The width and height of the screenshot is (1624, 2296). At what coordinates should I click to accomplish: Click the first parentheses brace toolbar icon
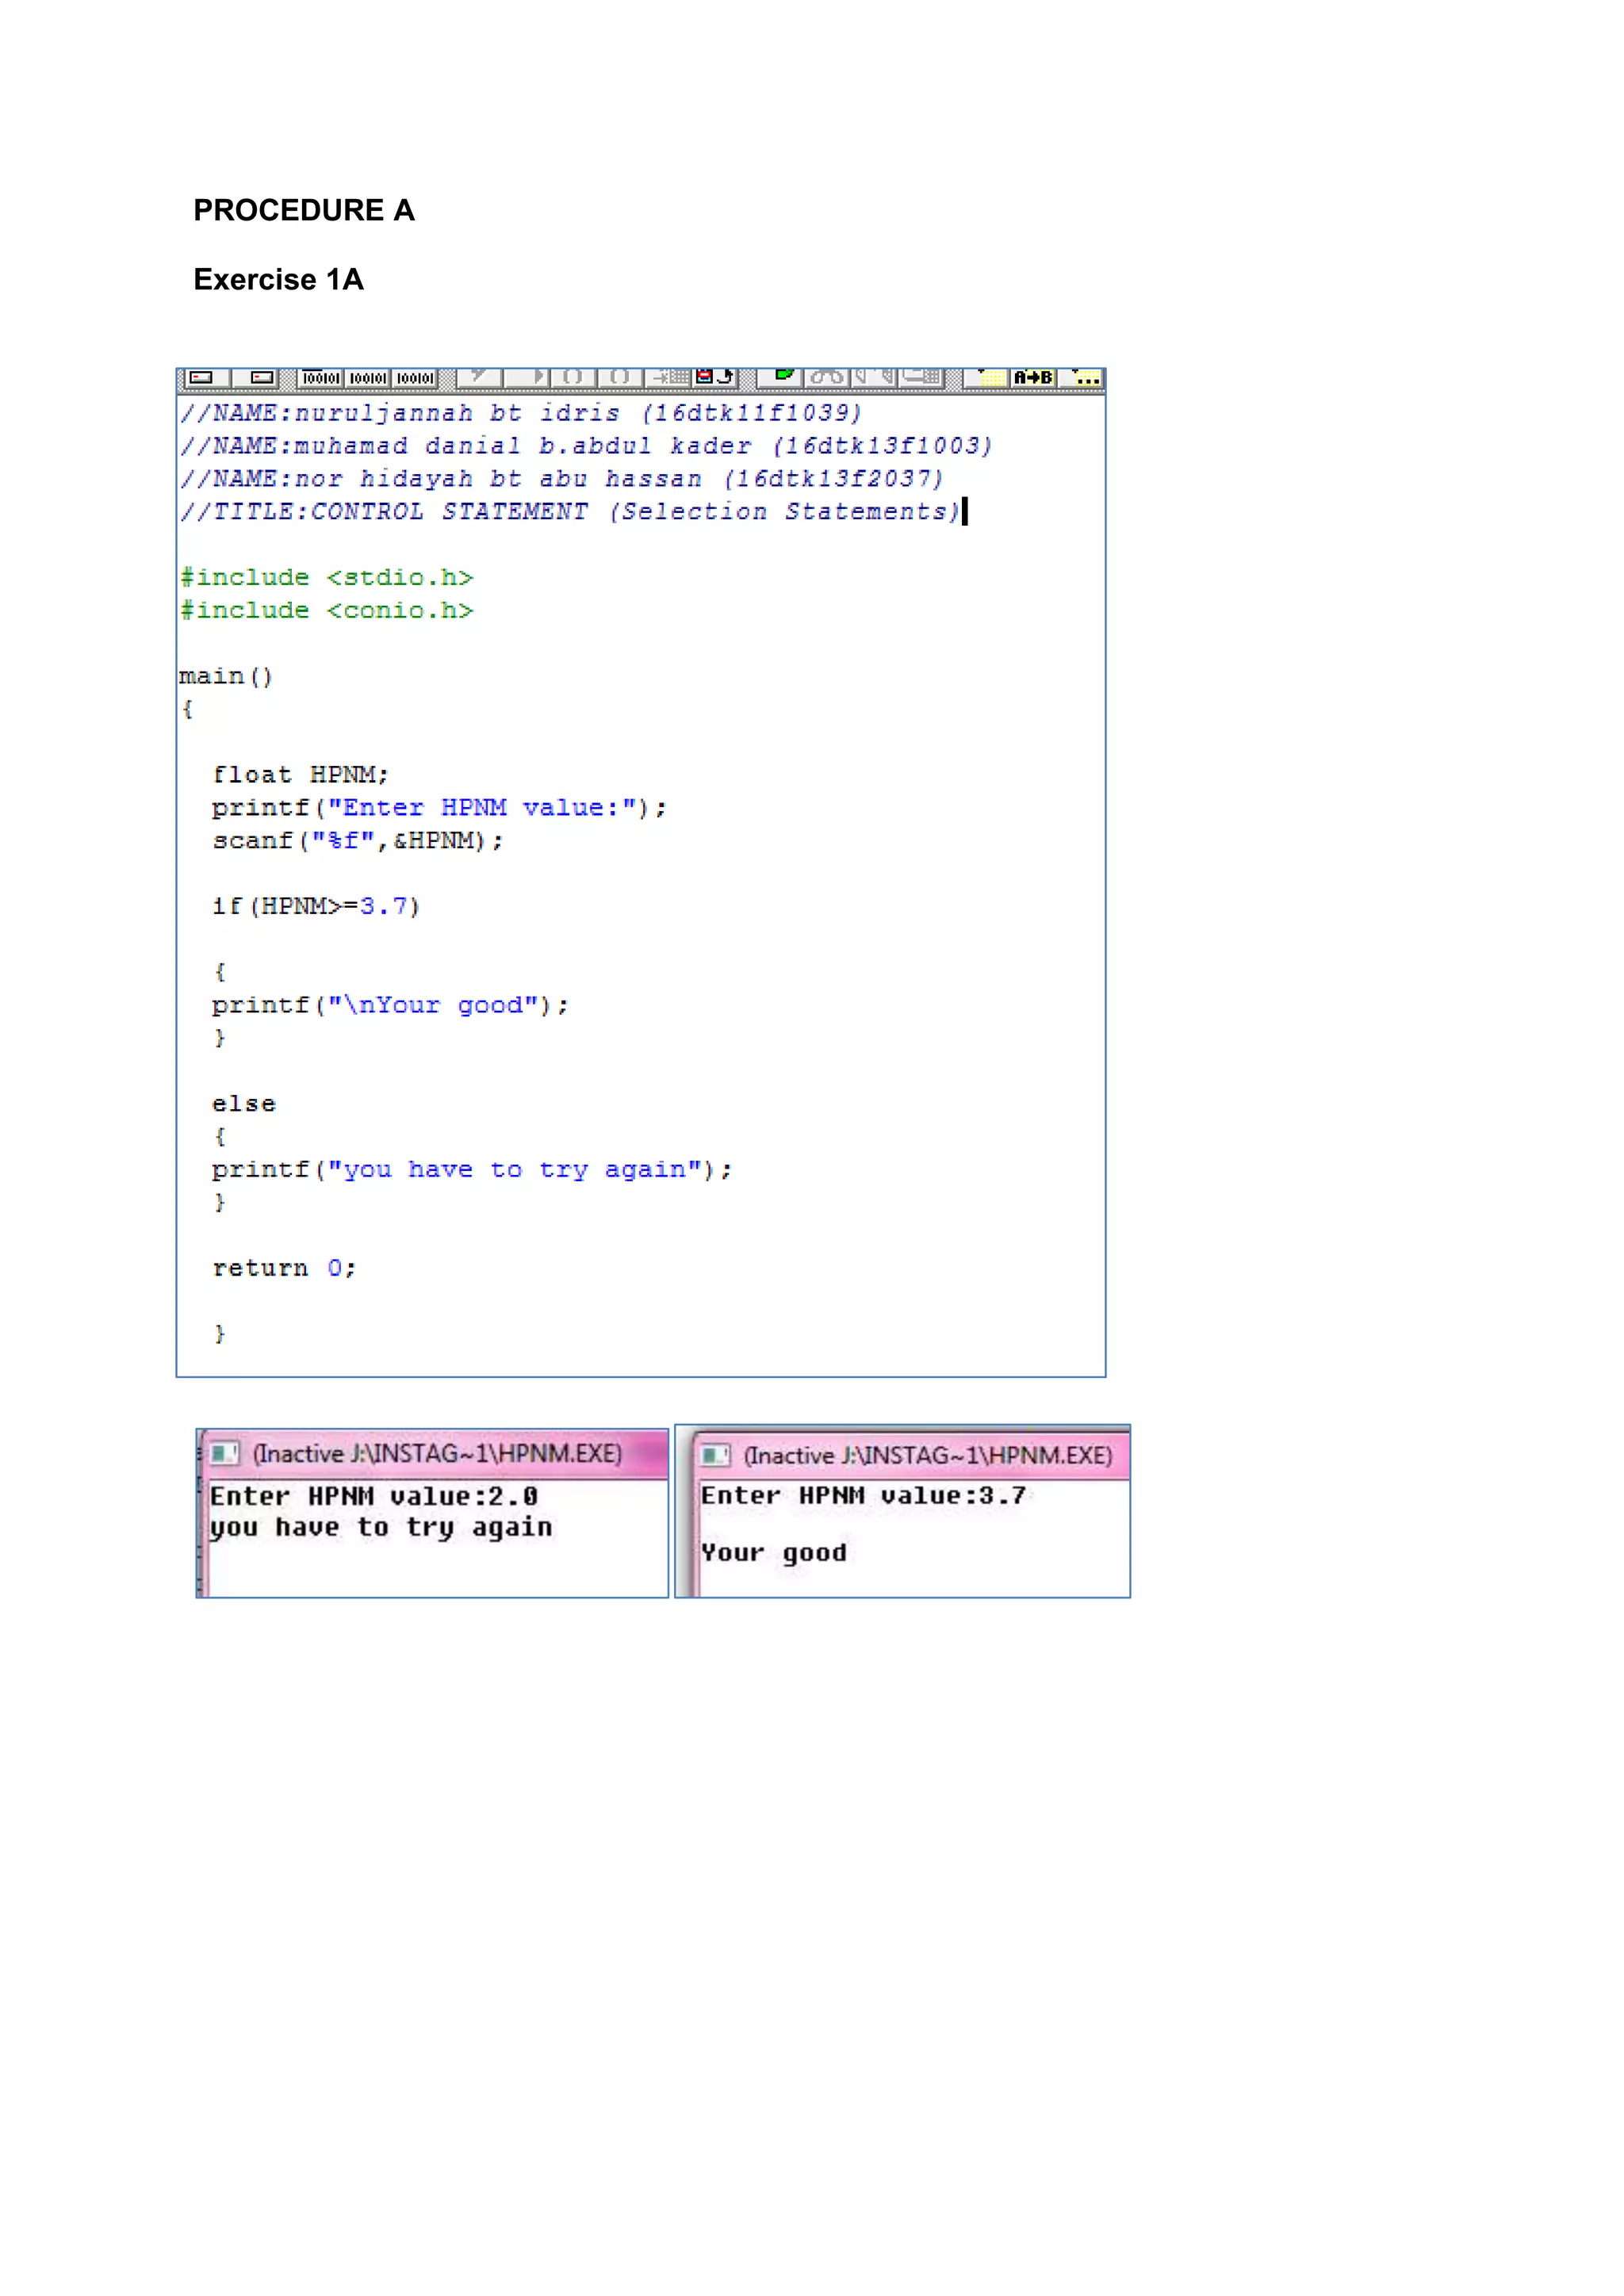click(573, 377)
